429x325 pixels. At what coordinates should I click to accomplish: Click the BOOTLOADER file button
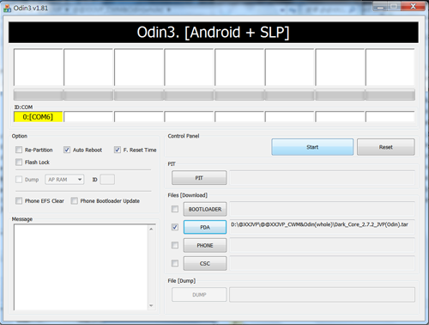(205, 209)
